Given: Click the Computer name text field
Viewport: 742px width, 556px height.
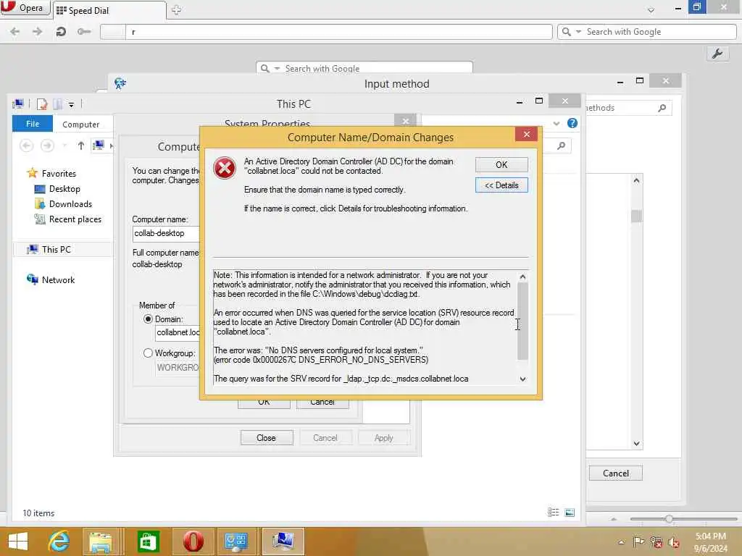Looking at the screenshot, I should 166,234.
